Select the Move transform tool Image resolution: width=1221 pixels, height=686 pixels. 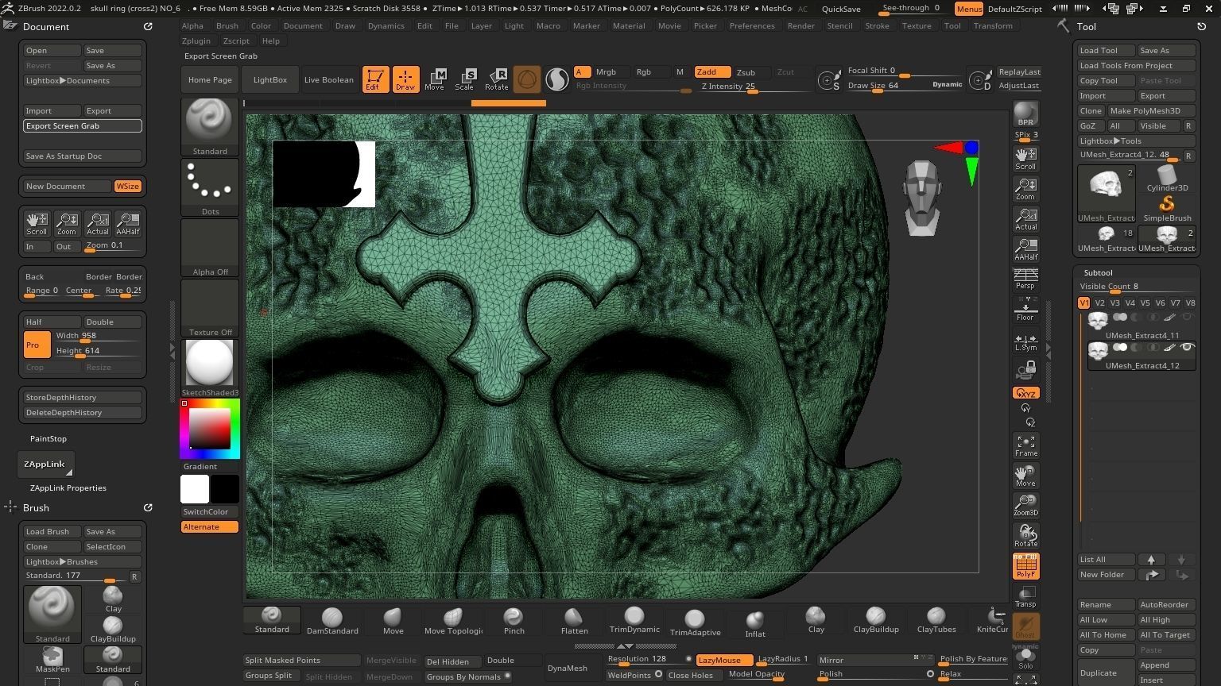(435, 79)
